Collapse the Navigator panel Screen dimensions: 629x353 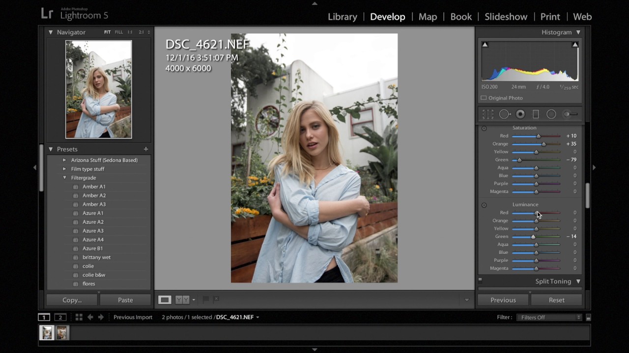pos(51,32)
